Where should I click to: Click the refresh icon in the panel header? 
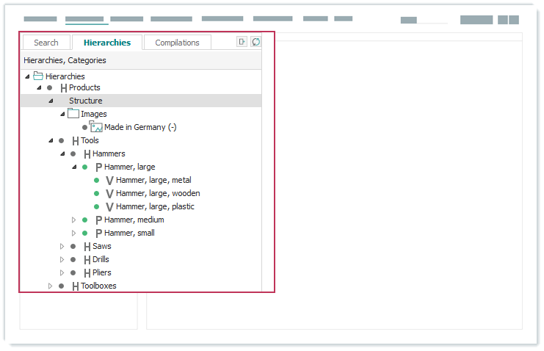click(255, 43)
